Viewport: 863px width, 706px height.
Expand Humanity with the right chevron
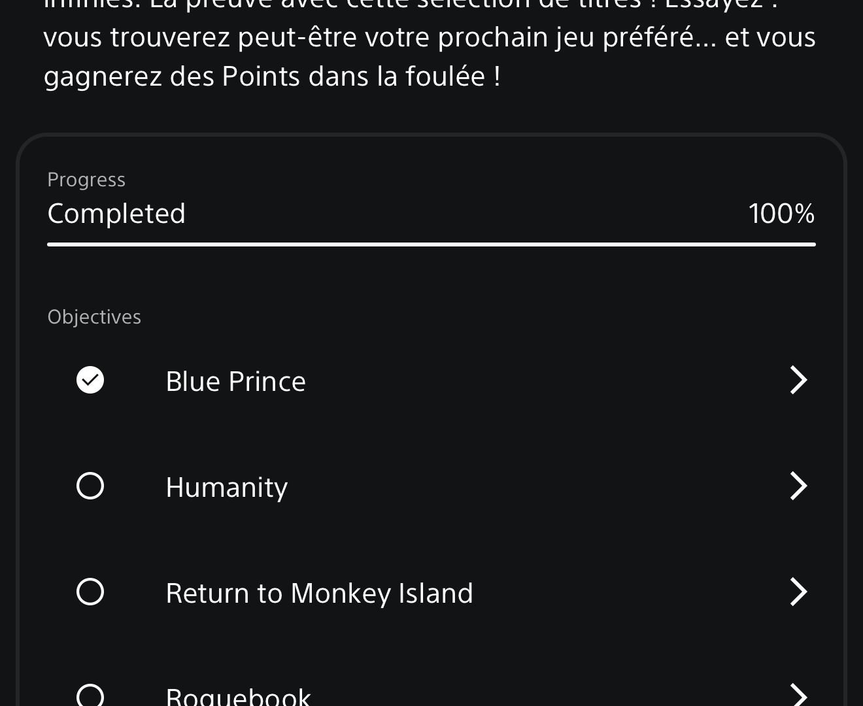[x=798, y=486]
